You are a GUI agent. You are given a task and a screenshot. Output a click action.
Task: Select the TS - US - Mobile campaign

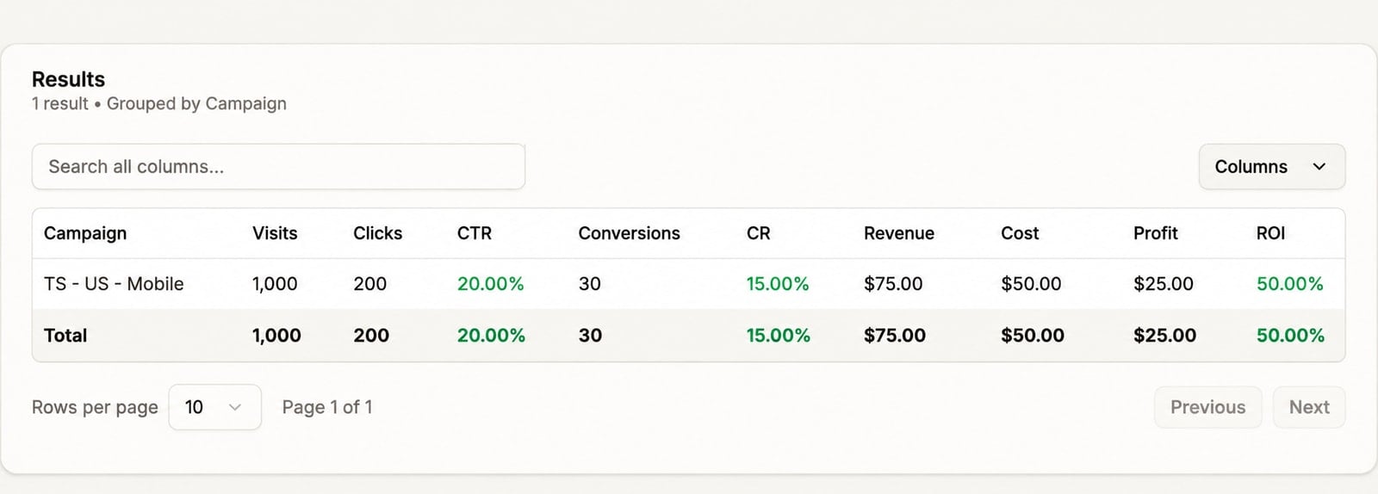click(x=114, y=284)
